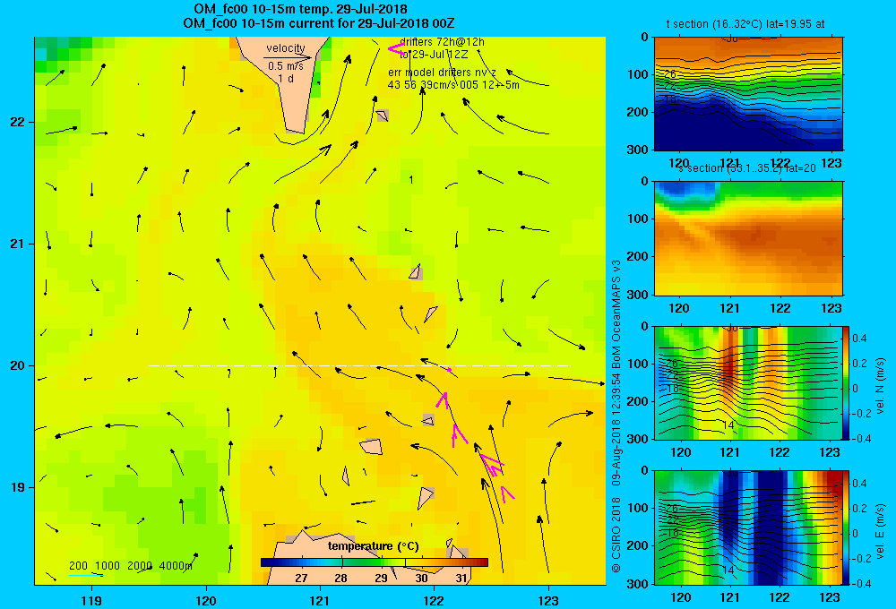Click the 'vel. E (m/s)' axis label
Image resolution: width=896 pixels, height=609 pixels.
point(881,530)
